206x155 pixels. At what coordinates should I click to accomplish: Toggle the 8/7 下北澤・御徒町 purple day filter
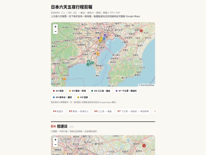coord(126,91)
